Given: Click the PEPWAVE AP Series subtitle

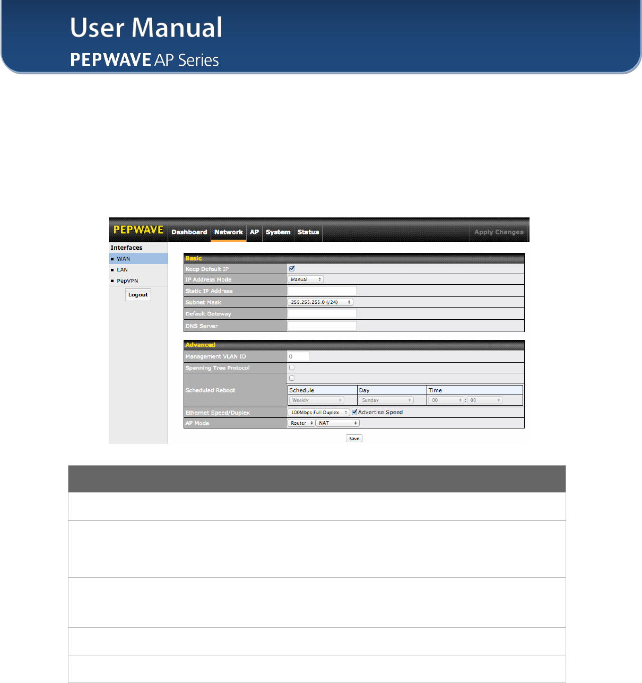Looking at the screenshot, I should (144, 59).
